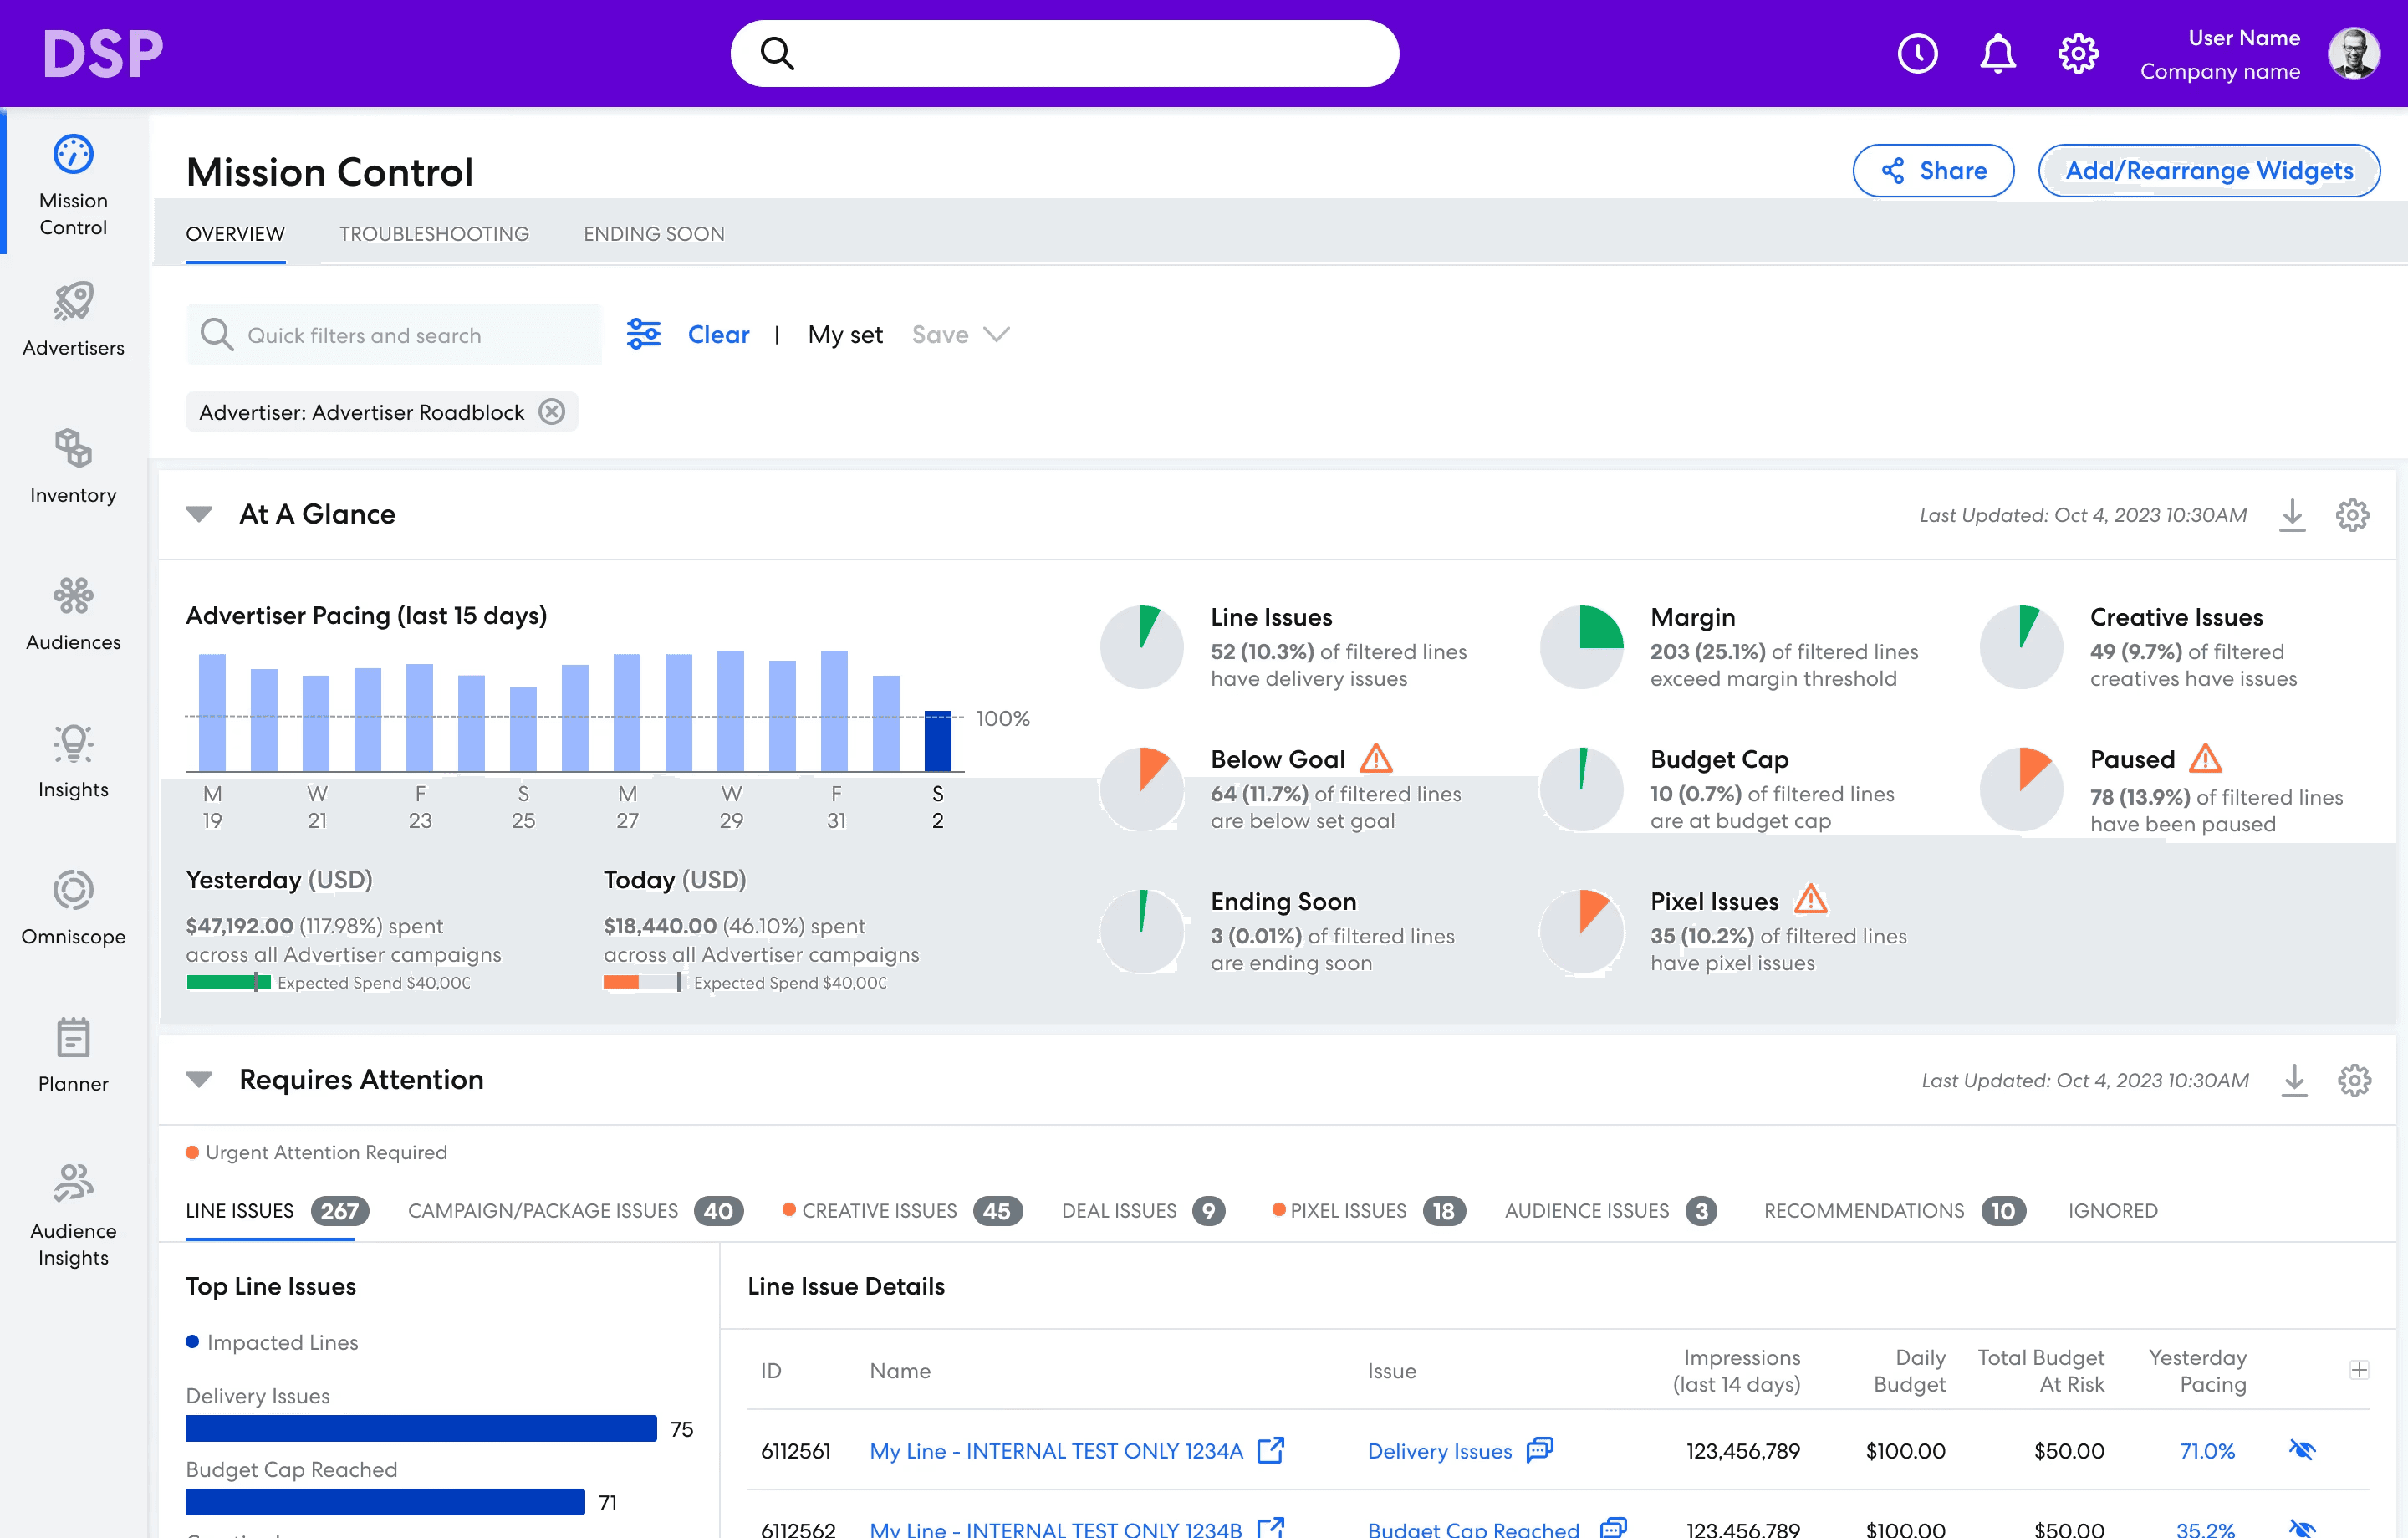Click the add column plus box in table header

click(x=2359, y=1370)
